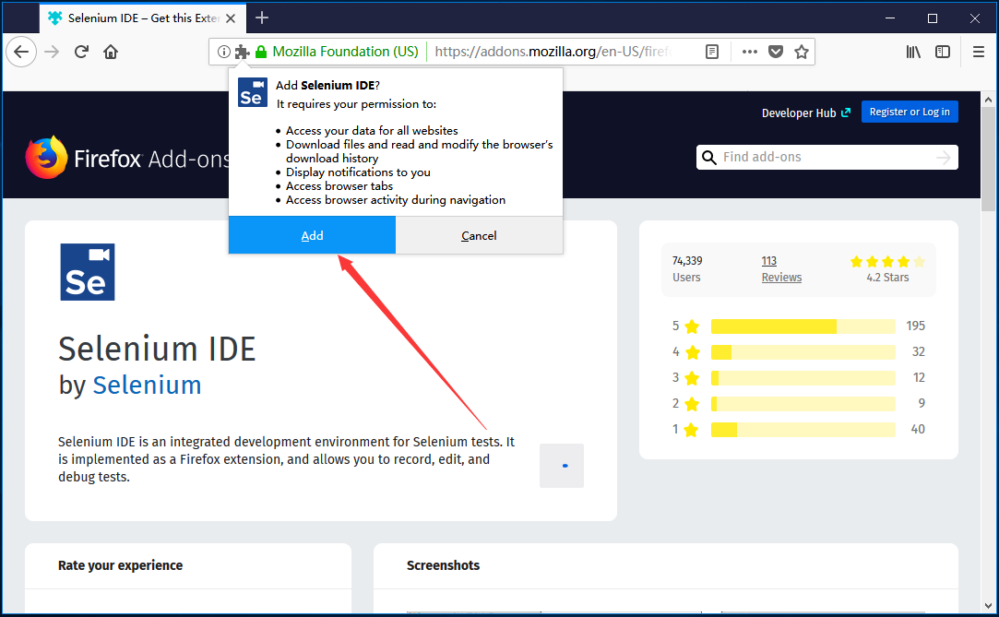Click Register or Log in button
999x617 pixels.
910,112
